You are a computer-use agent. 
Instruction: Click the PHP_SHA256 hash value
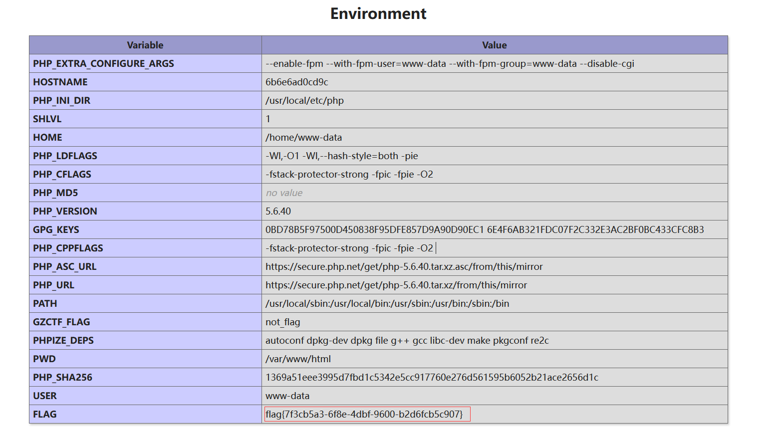[432, 378]
